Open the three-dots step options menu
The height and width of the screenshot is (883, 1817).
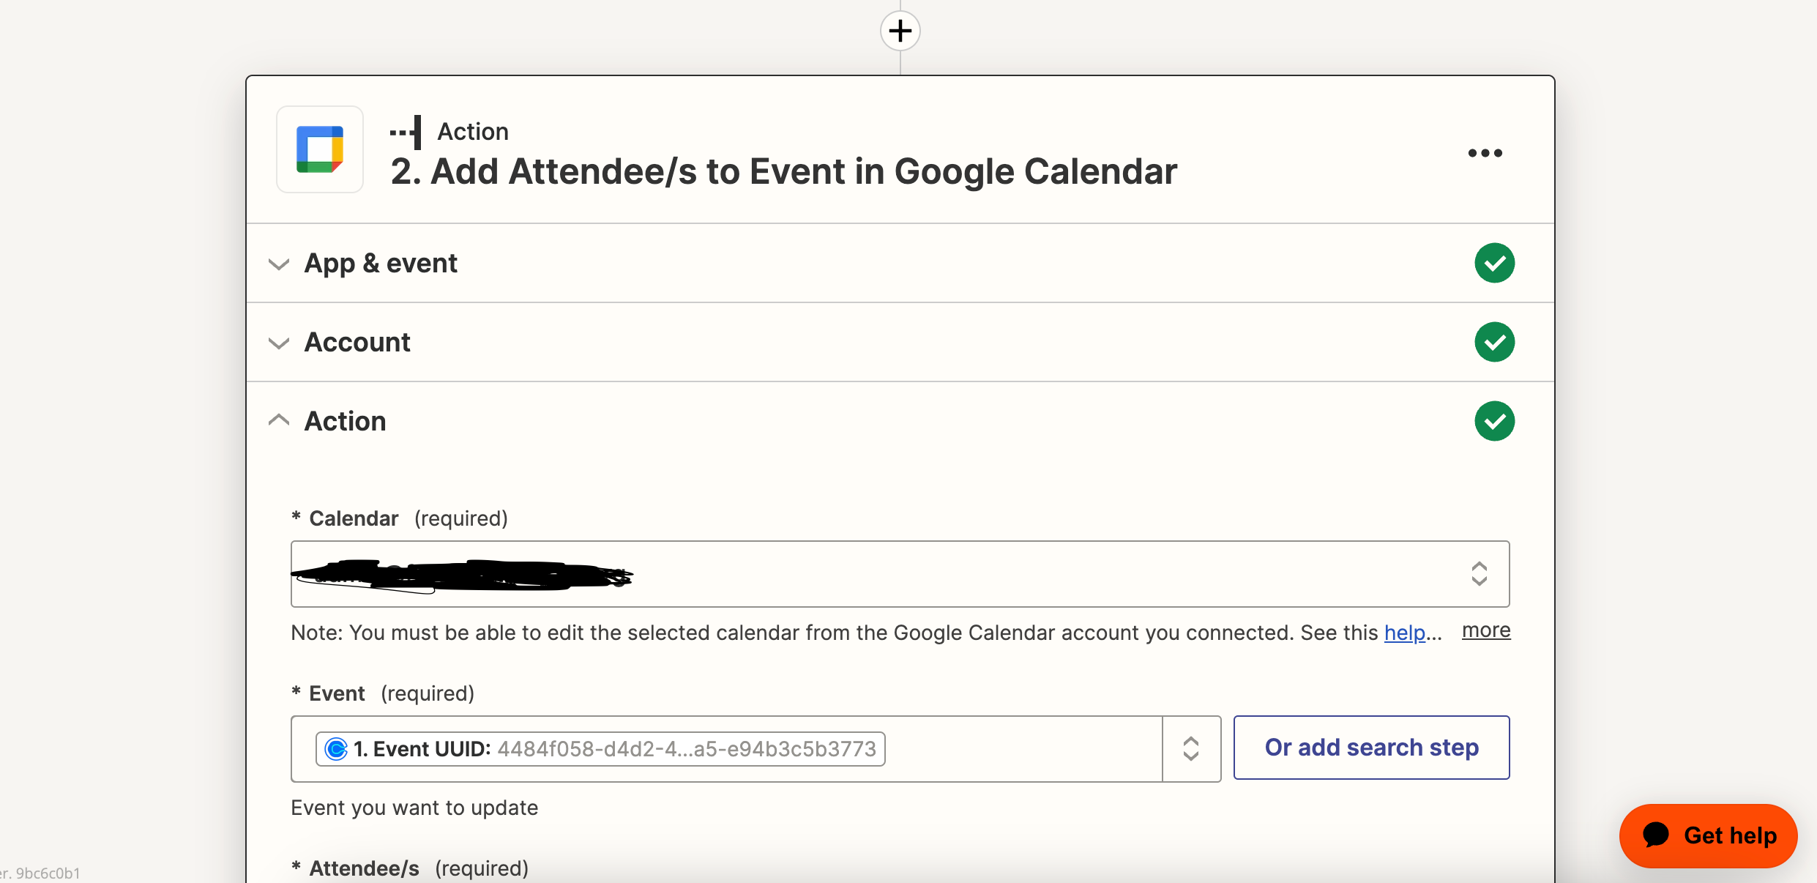1485,153
